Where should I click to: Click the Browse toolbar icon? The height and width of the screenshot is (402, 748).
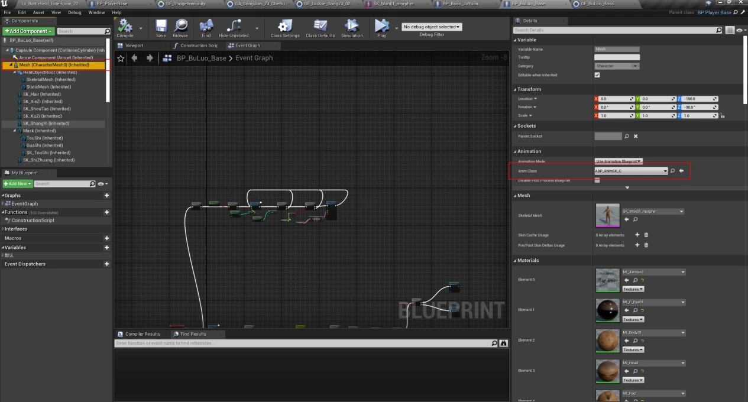pos(180,27)
